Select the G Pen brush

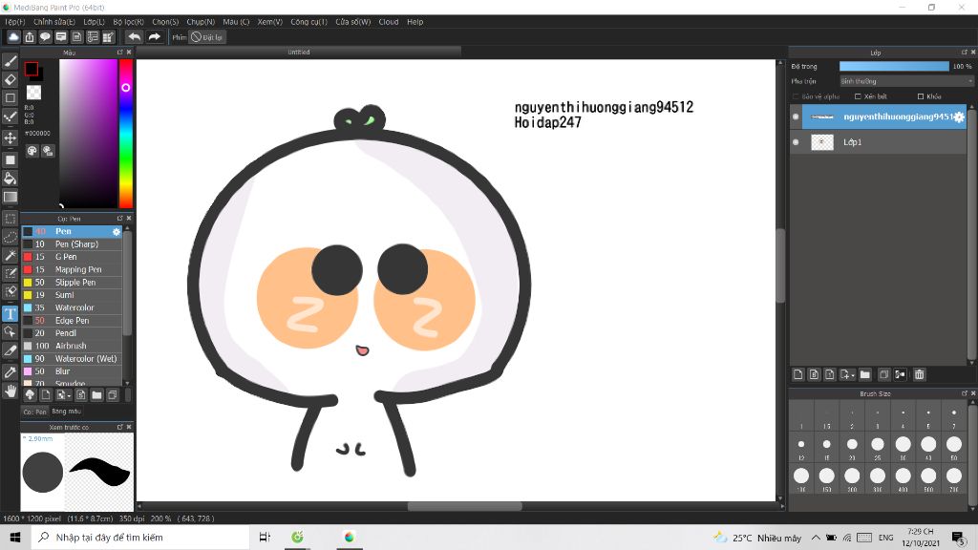tap(73, 257)
